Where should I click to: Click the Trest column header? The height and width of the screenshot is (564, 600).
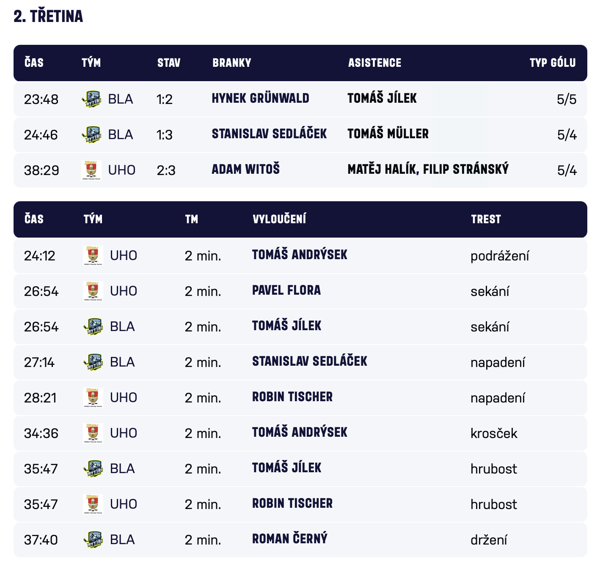(486, 219)
